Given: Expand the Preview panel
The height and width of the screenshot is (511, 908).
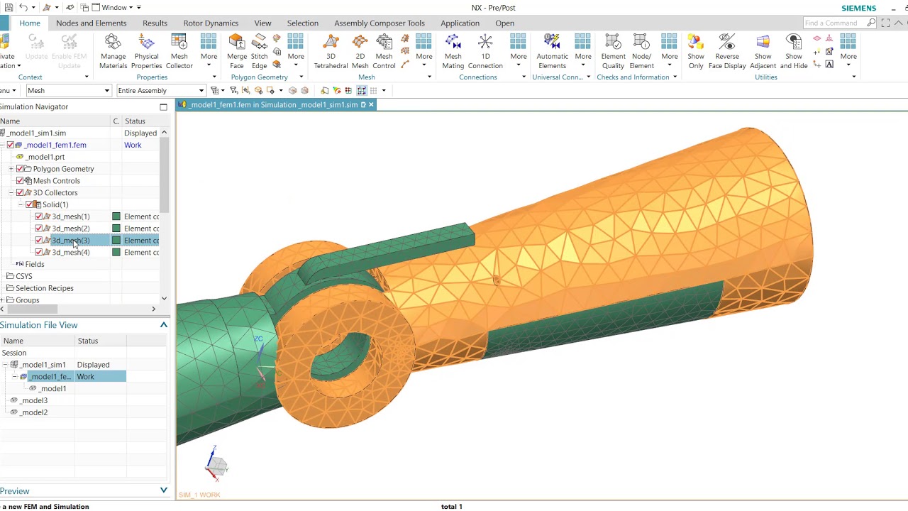Looking at the screenshot, I should pyautogui.click(x=163, y=490).
